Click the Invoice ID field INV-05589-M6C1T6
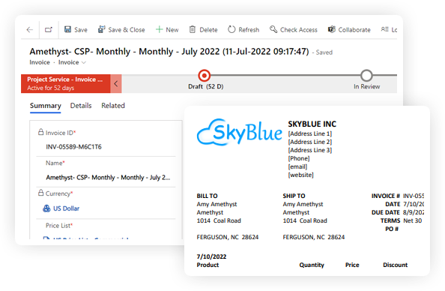This screenshot has width=445, height=291. click(73, 147)
